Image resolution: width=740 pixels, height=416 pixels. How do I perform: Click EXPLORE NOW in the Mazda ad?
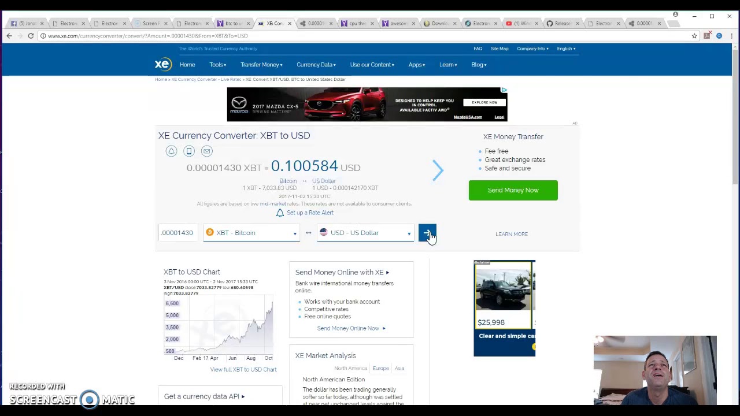484,102
